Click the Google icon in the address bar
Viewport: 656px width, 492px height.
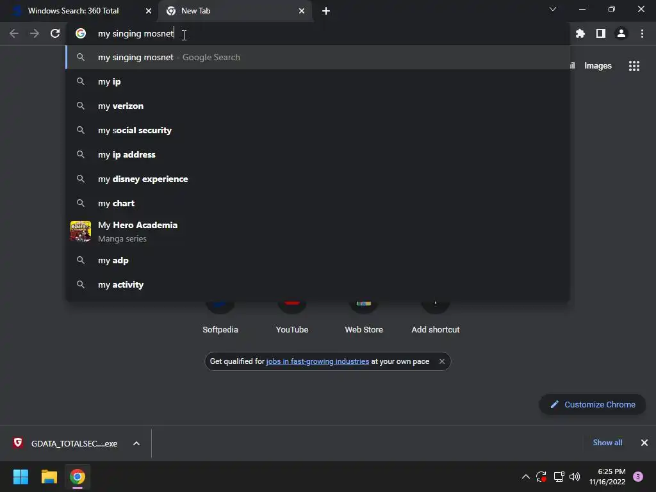tap(81, 33)
